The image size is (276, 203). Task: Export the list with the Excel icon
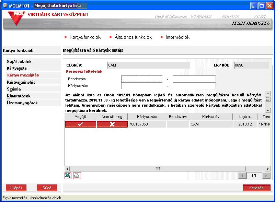[68, 176]
